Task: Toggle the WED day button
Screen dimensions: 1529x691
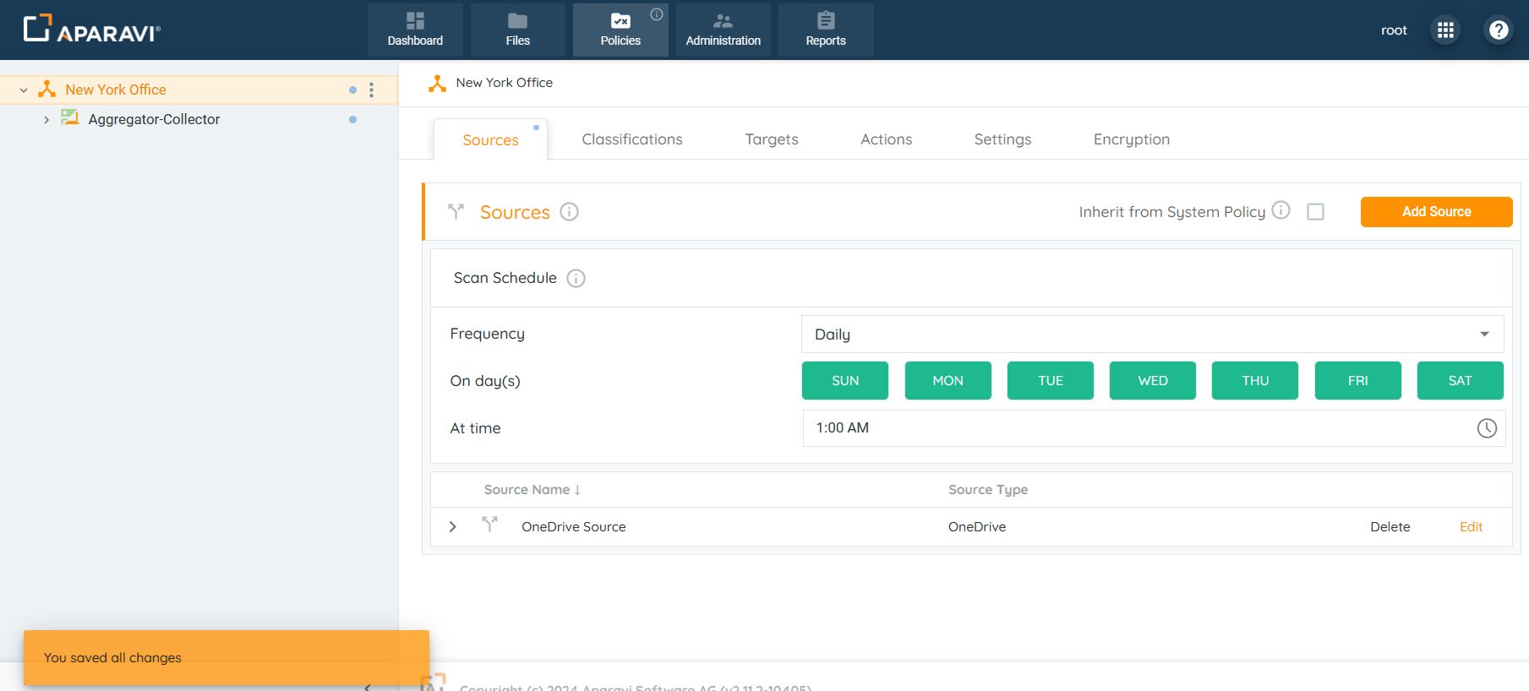Action: 1152,381
